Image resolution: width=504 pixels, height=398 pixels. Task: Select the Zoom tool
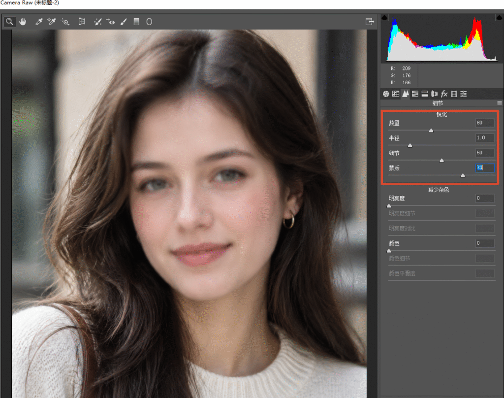(10, 22)
